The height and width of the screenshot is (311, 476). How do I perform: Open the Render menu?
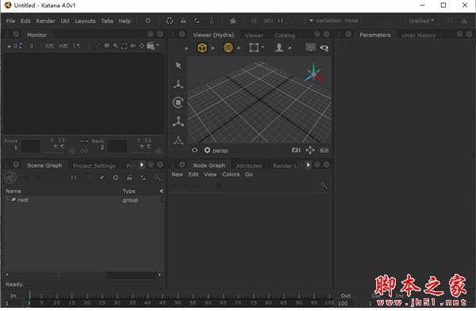click(45, 21)
